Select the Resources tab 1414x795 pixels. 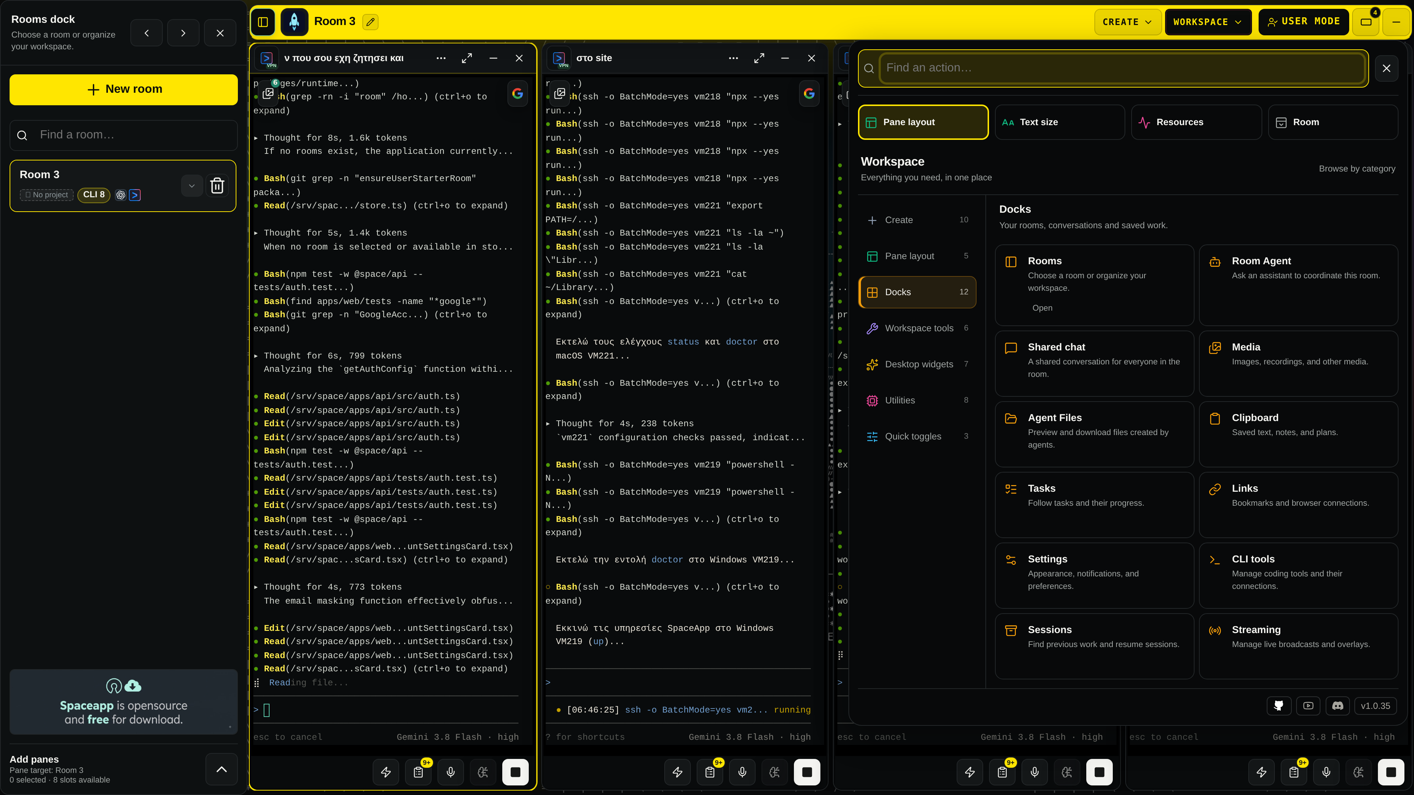1196,122
